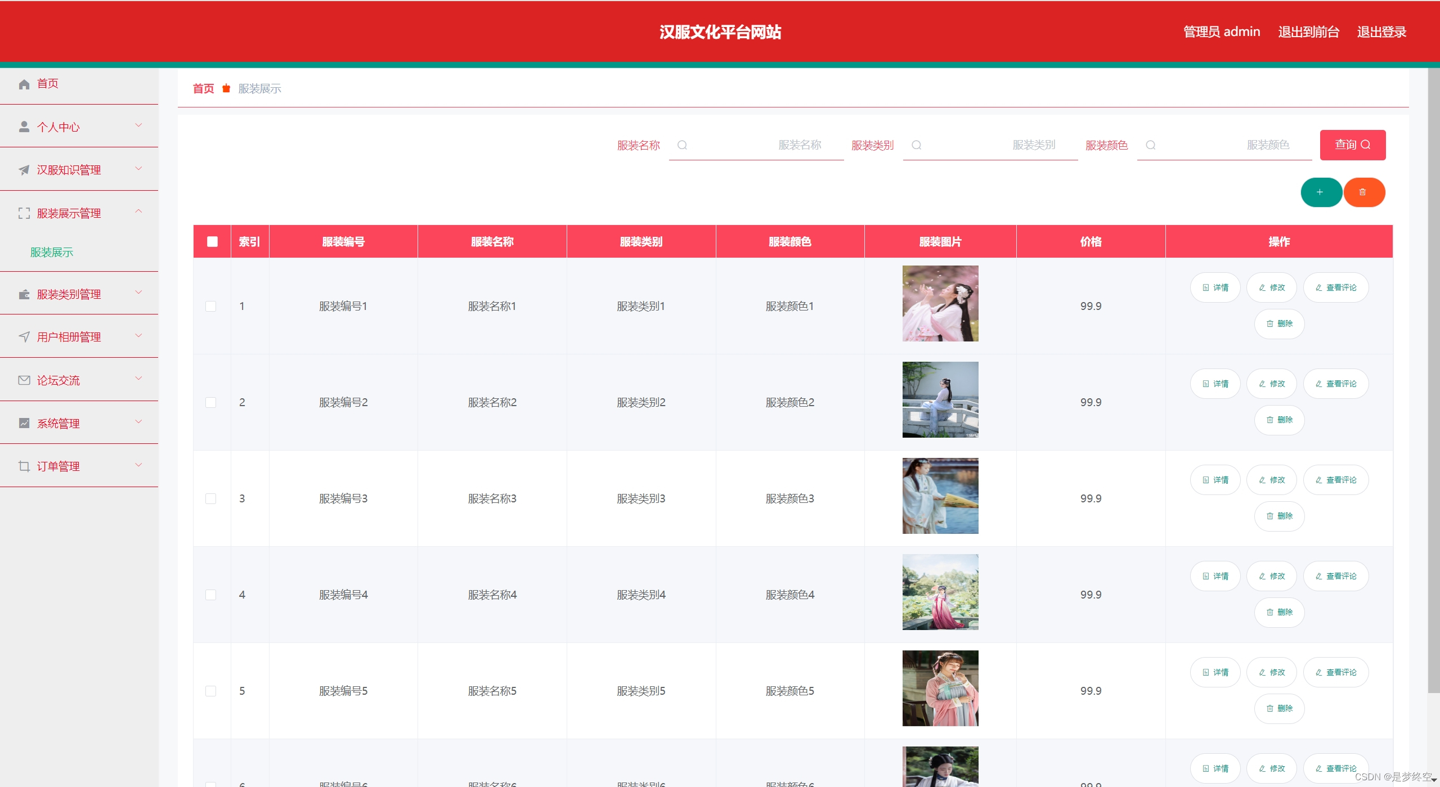The width and height of the screenshot is (1440, 787).
Task: Click the arrow icon for 用户相册管理
Action: tap(24, 337)
